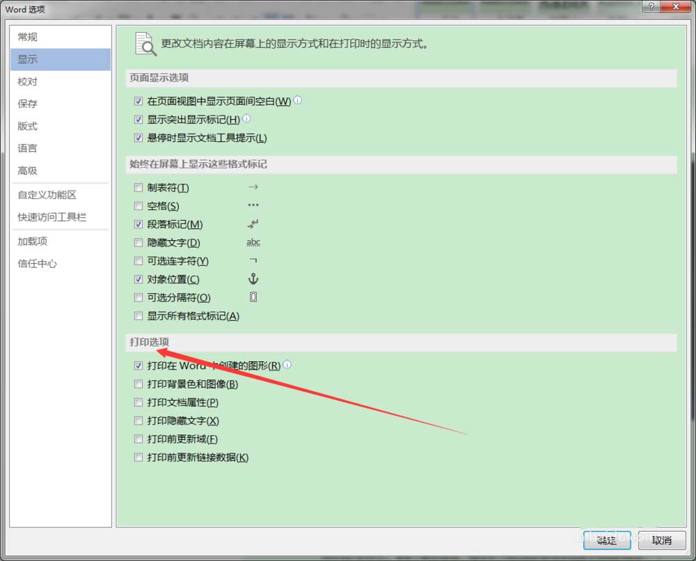The image size is (696, 561).
Task: Open the 加载项 category
Action: click(x=61, y=242)
